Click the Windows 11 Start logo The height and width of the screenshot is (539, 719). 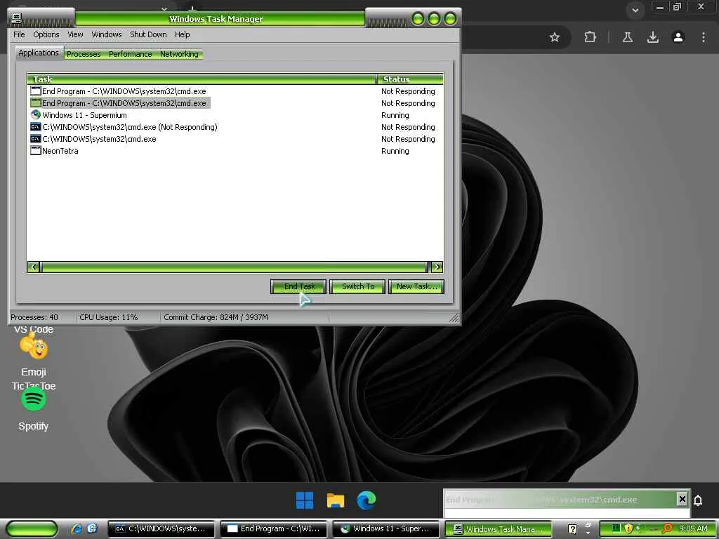[305, 500]
